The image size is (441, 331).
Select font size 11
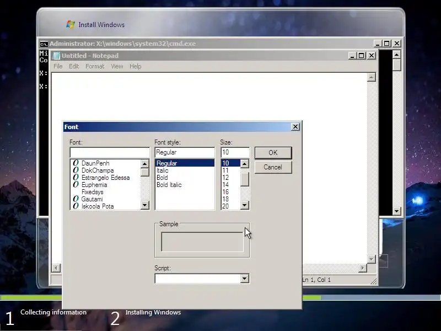pyautogui.click(x=231, y=170)
